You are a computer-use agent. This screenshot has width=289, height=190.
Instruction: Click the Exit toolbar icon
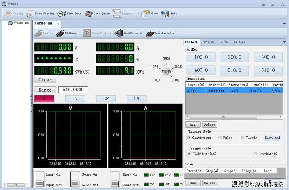pos(165,14)
